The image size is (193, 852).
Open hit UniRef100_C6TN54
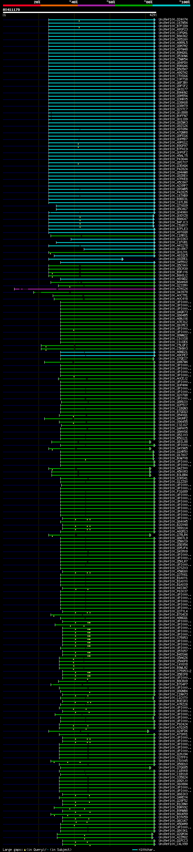[x=173, y=23]
